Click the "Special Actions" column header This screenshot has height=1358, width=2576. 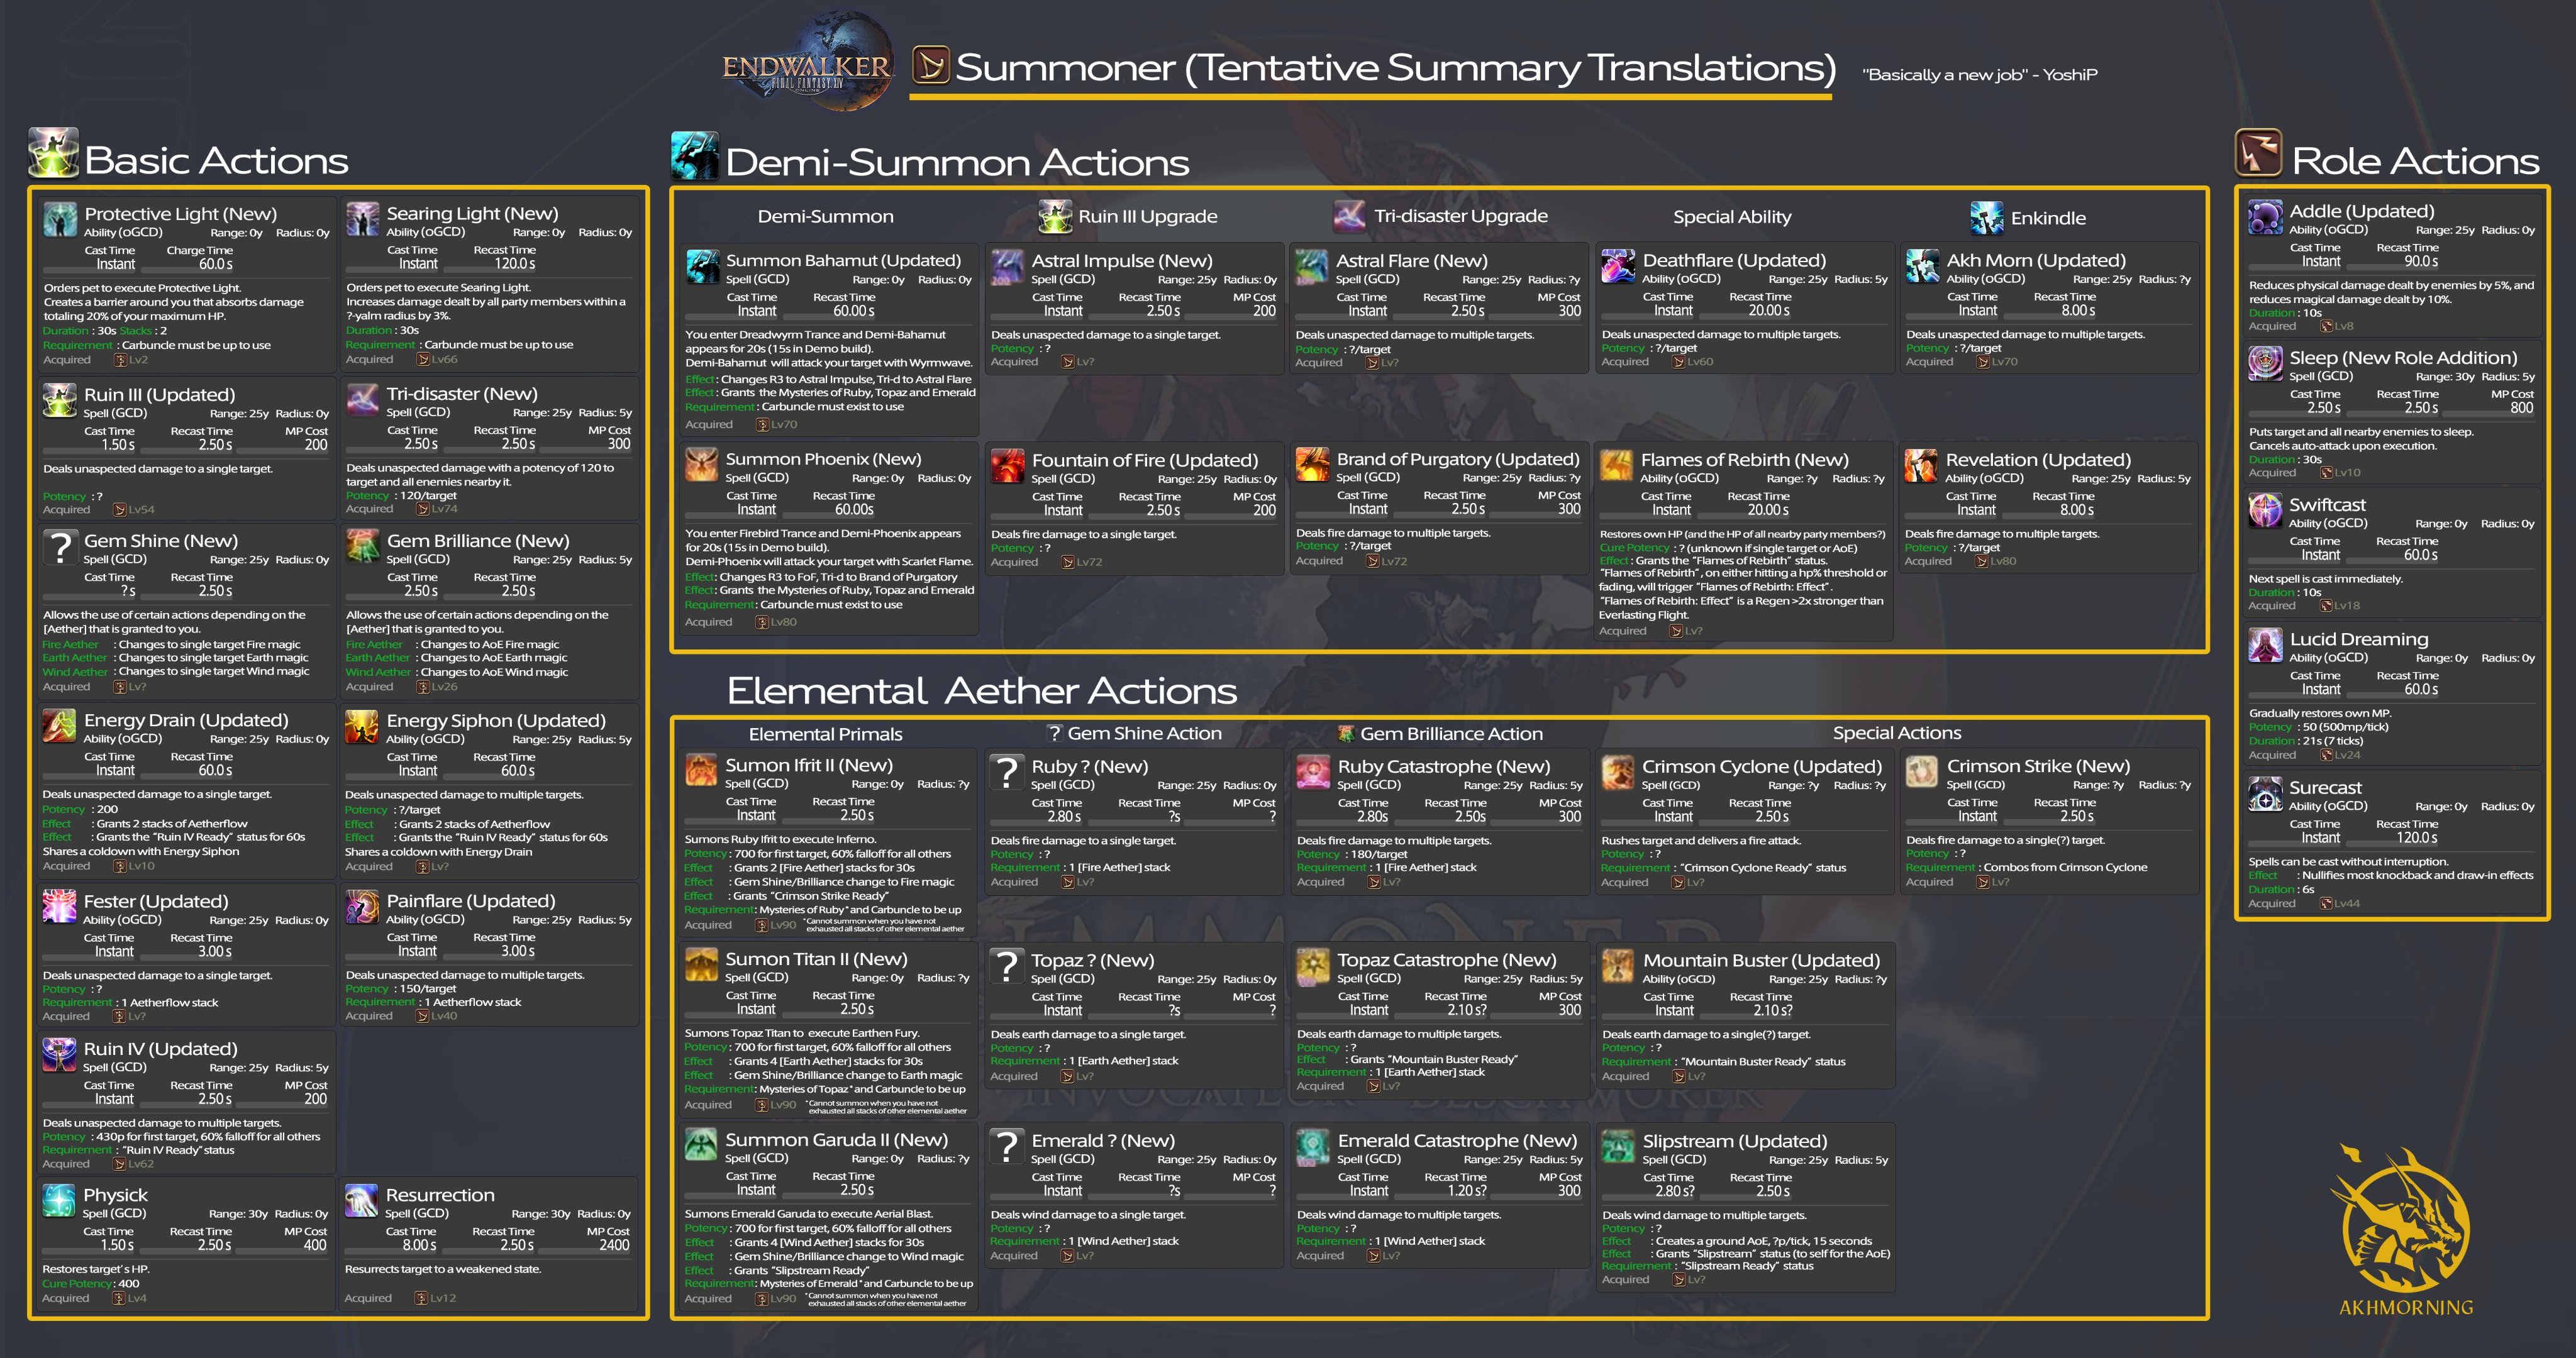click(x=1896, y=733)
